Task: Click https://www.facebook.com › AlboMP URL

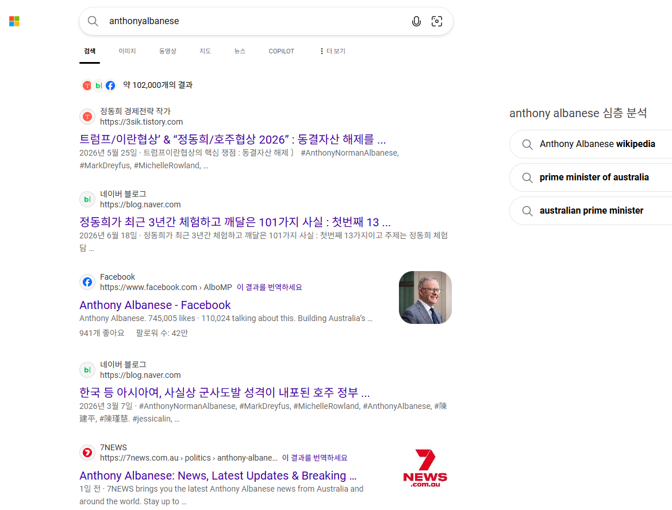Action: pos(166,287)
